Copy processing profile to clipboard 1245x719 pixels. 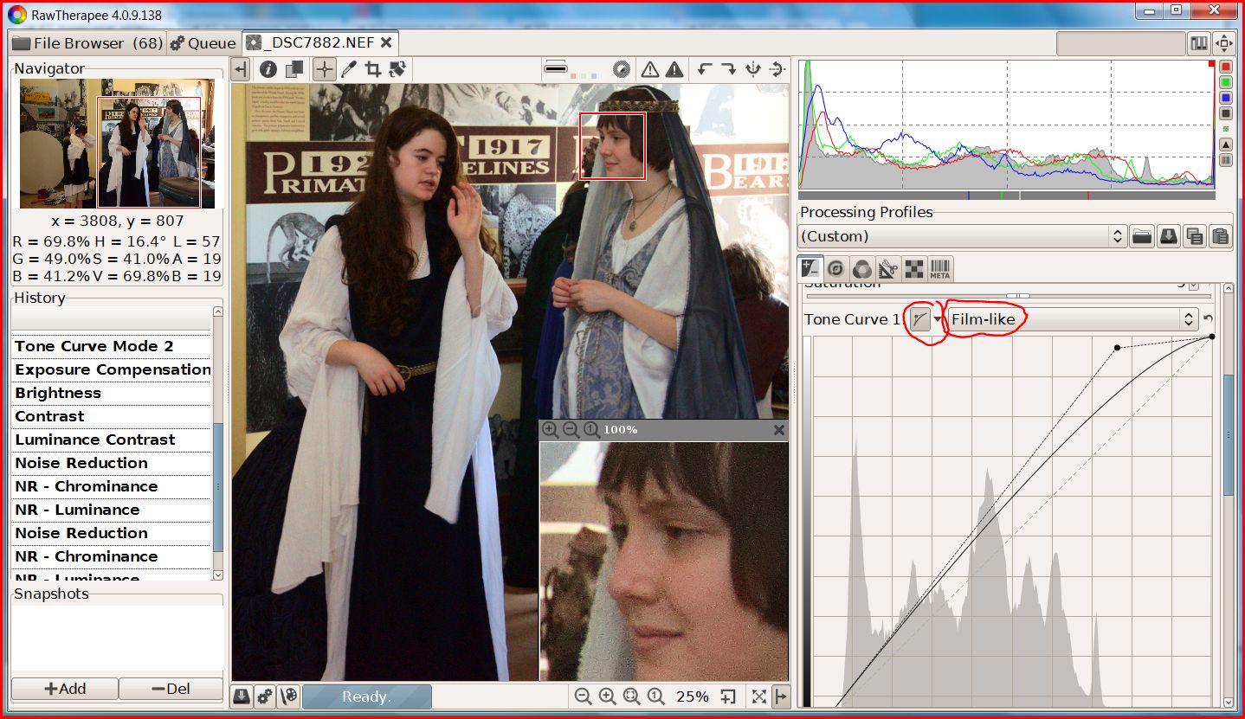(1195, 236)
